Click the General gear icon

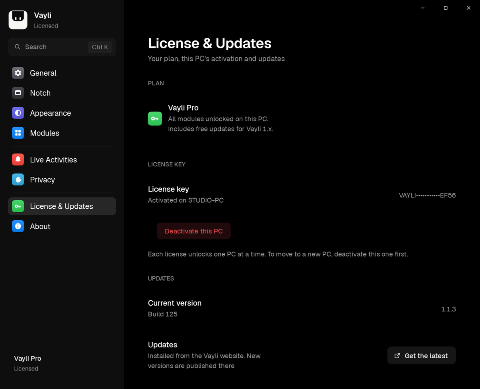18,73
